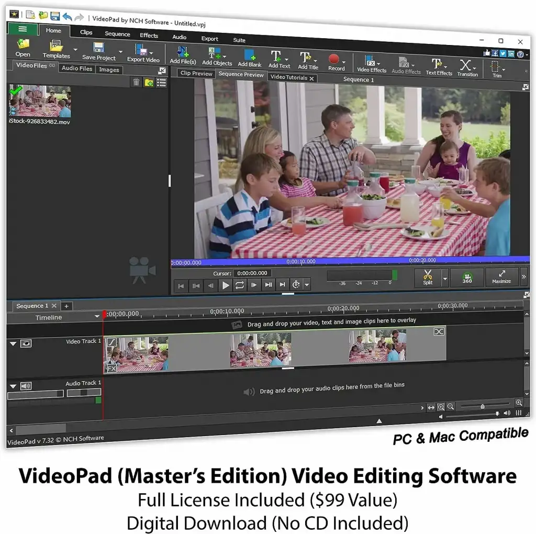Zoom out on the timeline magnifier
This screenshot has width=536, height=534.
pyautogui.click(x=451, y=406)
